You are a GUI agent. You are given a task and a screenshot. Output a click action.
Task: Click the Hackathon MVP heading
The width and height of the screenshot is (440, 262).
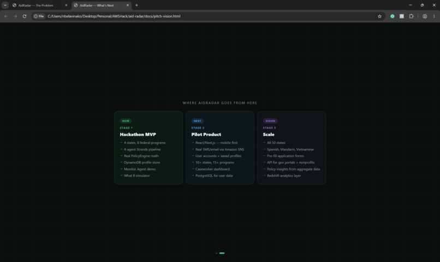(138, 135)
